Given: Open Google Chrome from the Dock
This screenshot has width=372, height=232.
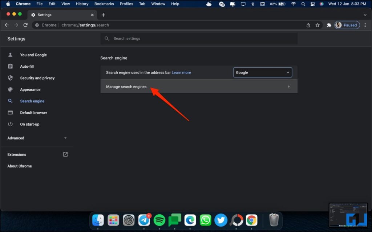Looking at the screenshot, I should [x=251, y=220].
